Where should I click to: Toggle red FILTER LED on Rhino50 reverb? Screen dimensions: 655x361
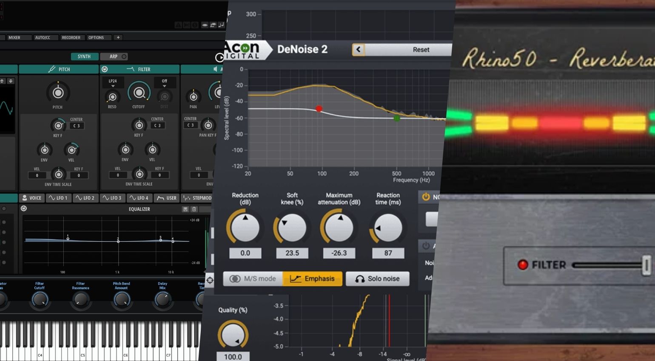click(522, 265)
